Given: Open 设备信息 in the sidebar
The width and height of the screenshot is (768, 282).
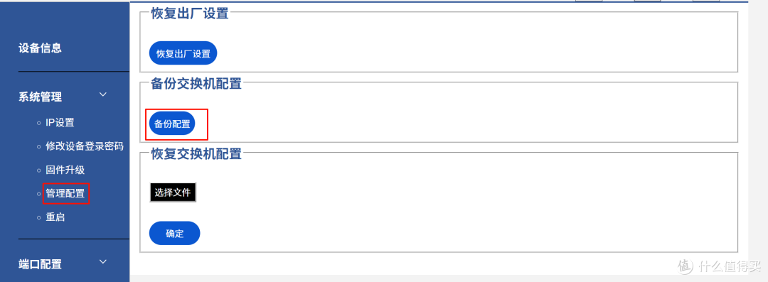Looking at the screenshot, I should [40, 48].
